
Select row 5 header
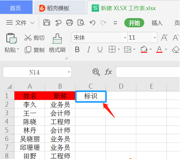[7, 130]
